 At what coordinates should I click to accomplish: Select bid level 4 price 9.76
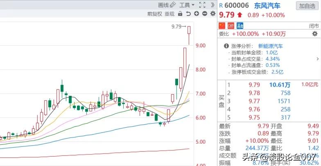[254, 109]
